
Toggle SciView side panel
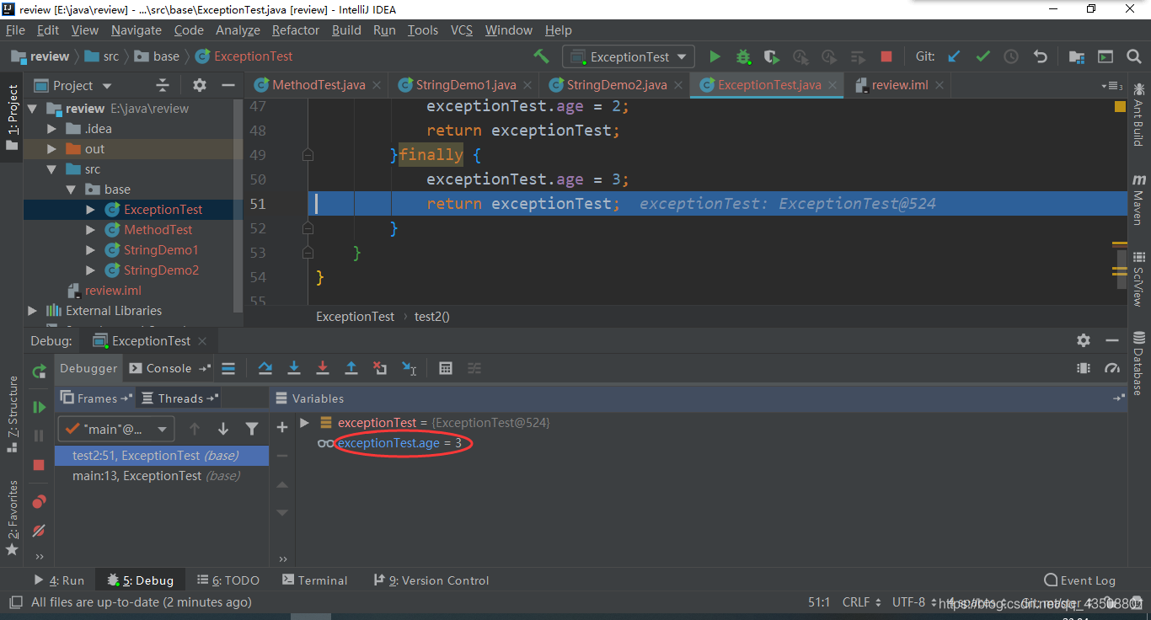(x=1138, y=278)
